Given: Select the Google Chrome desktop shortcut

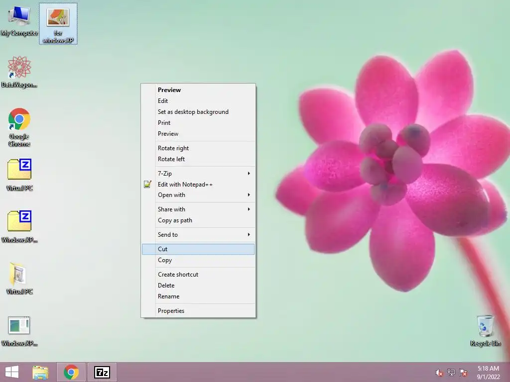Looking at the screenshot, I should (x=19, y=127).
